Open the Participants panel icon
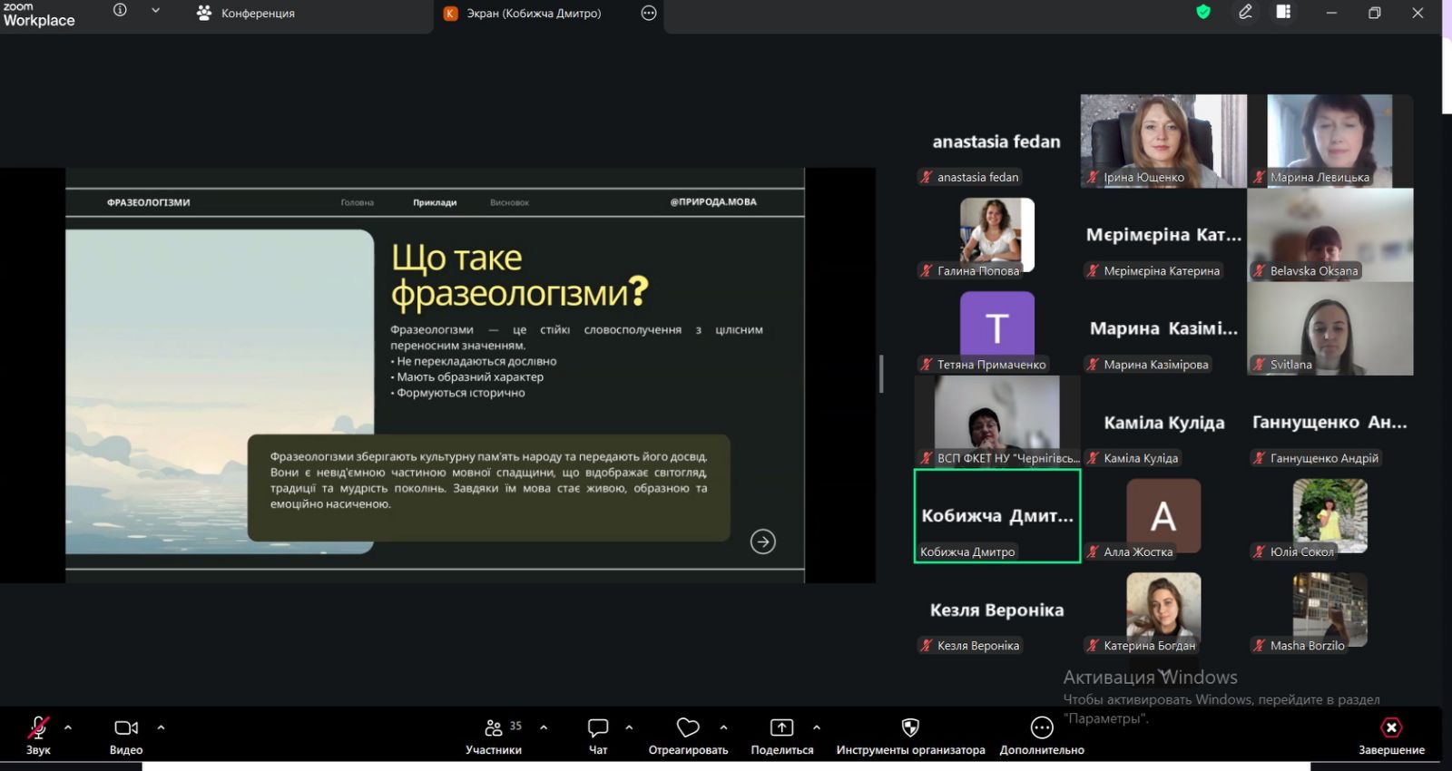 point(494,728)
